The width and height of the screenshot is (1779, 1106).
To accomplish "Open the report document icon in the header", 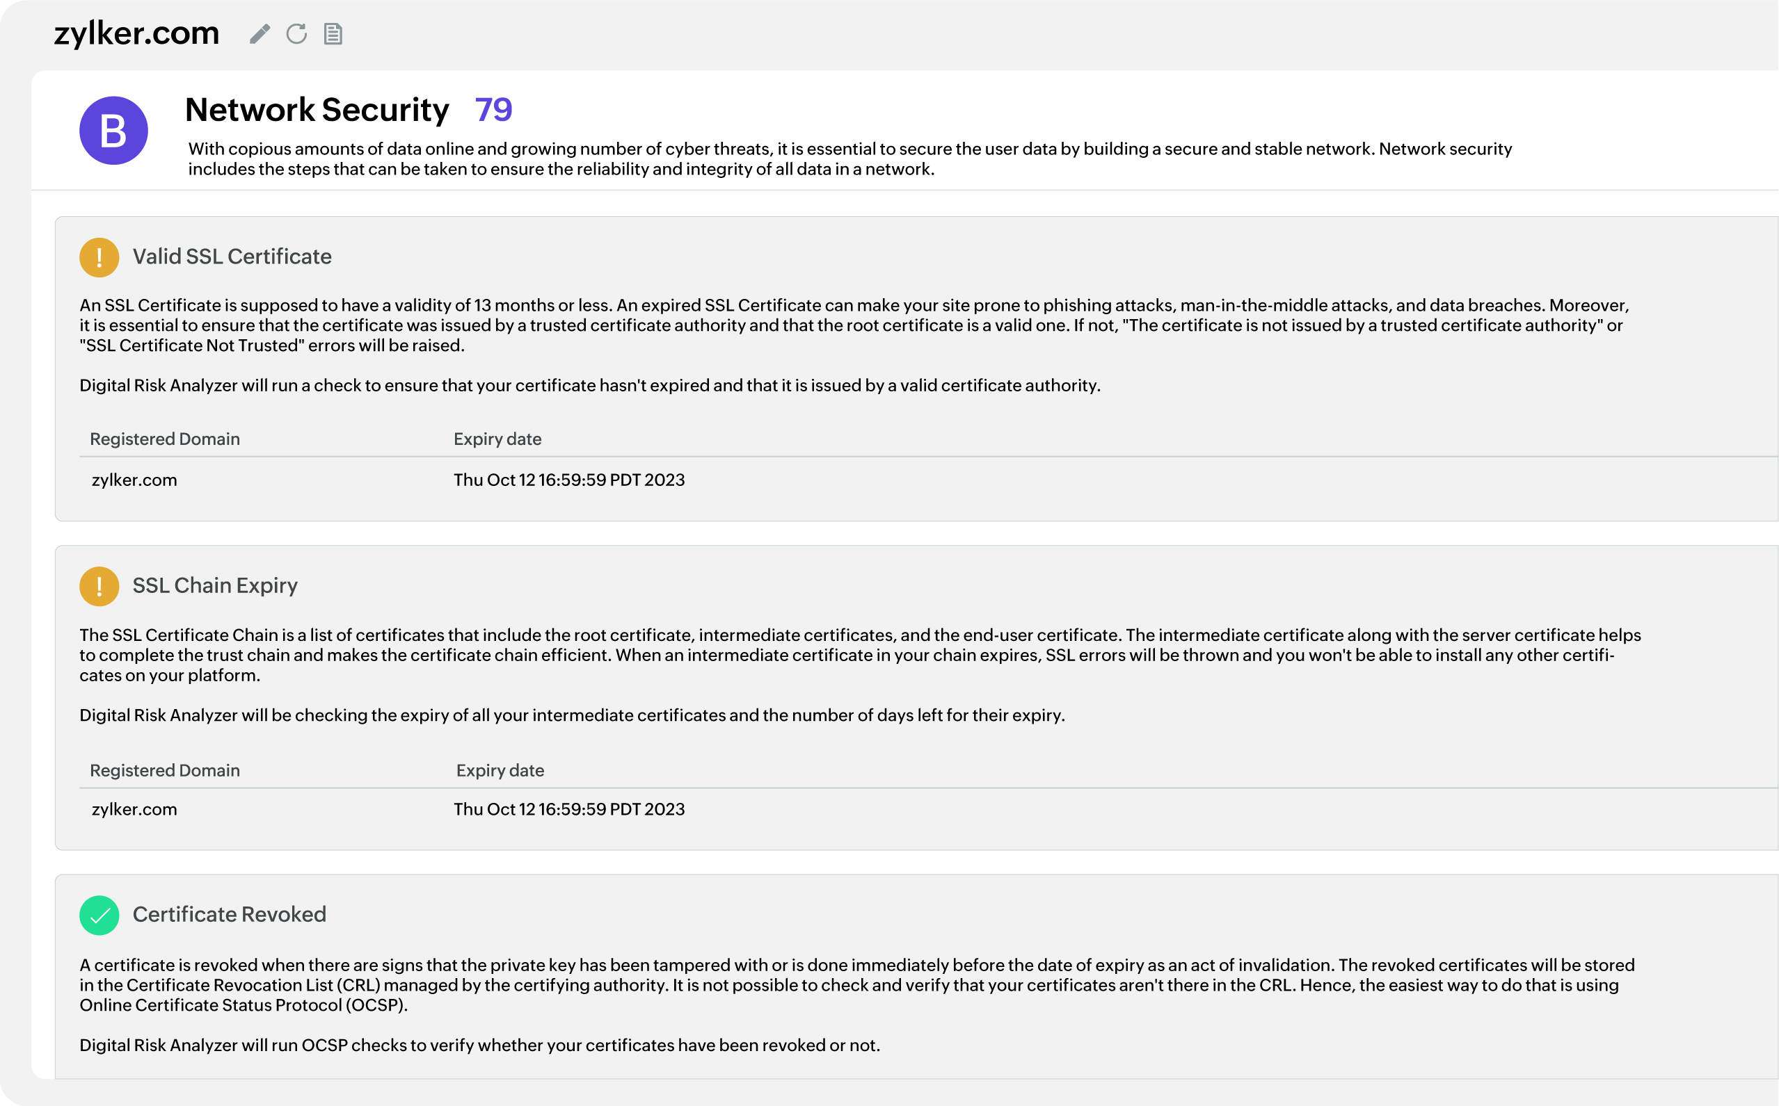I will (333, 33).
